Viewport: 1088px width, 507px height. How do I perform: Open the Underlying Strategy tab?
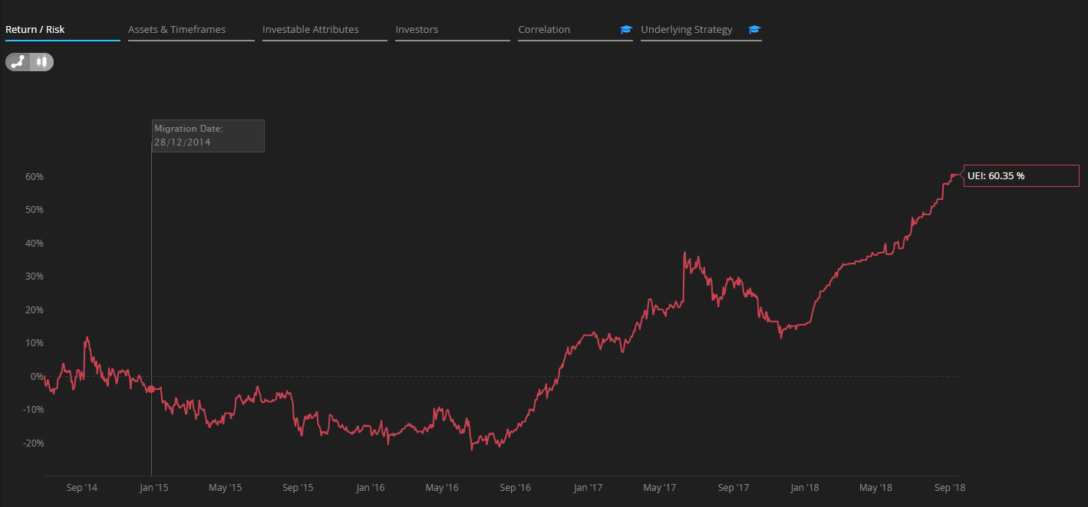[x=687, y=29]
